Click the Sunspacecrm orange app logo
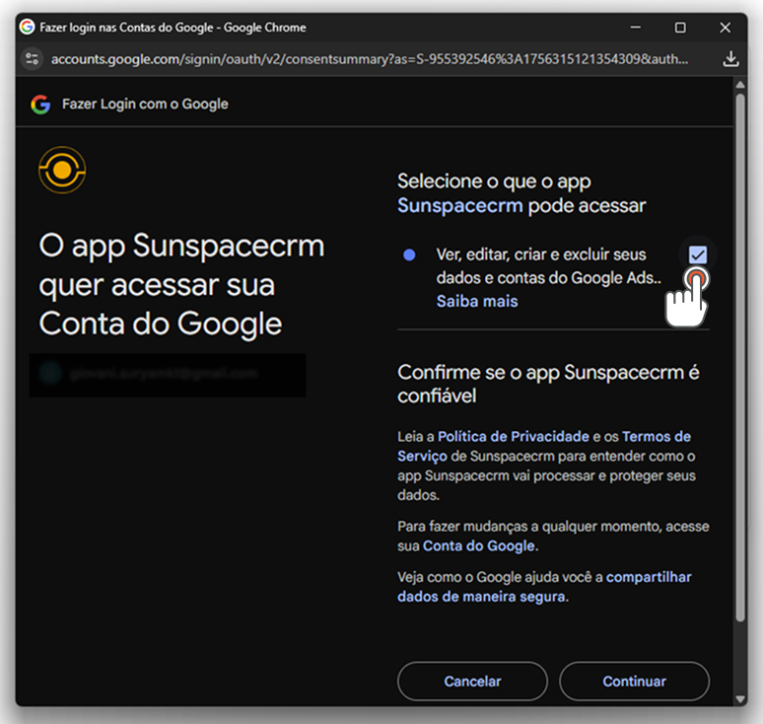This screenshot has height=724, width=763. [62, 170]
